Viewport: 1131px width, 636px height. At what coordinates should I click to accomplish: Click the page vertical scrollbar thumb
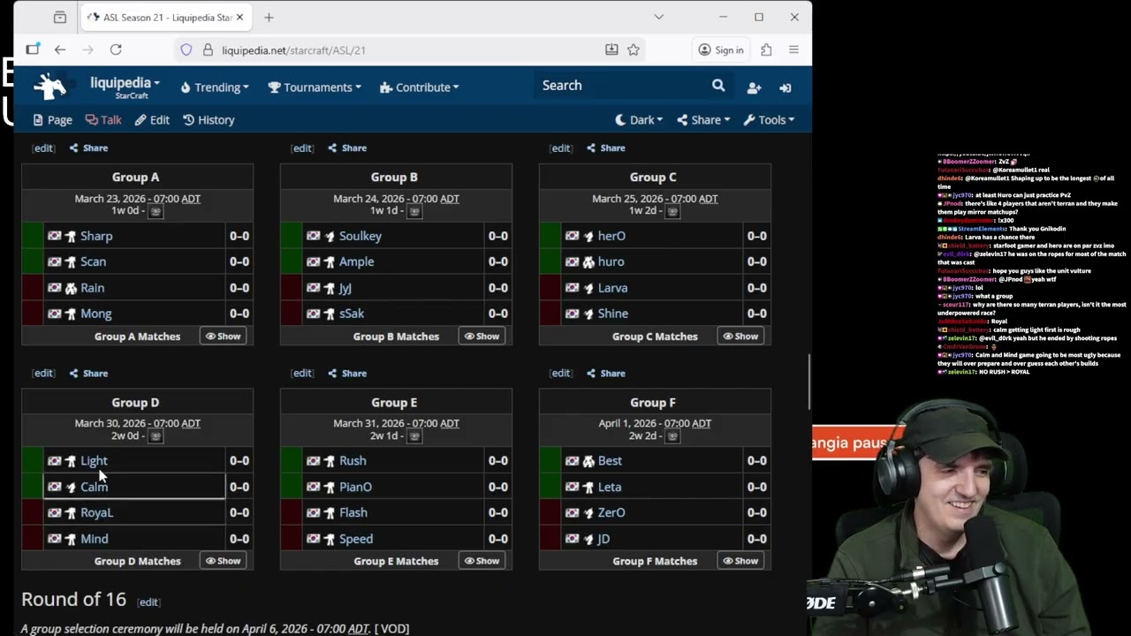point(809,382)
